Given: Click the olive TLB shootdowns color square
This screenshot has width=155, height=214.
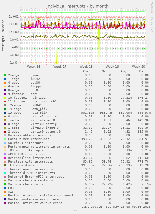Looking at the screenshot, I should coord(5,165).
